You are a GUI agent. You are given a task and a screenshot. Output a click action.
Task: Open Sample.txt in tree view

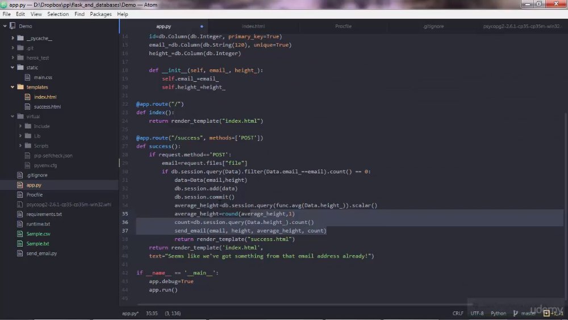pyautogui.click(x=37, y=243)
